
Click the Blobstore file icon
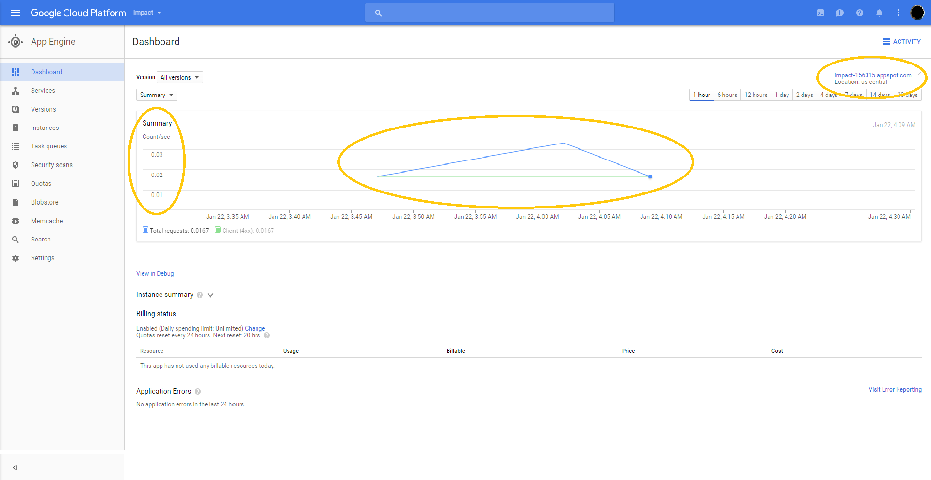[16, 202]
